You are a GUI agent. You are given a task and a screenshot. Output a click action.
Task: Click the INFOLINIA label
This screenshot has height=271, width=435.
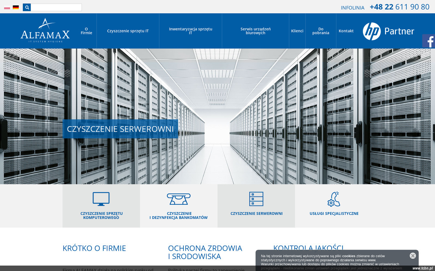pos(353,8)
